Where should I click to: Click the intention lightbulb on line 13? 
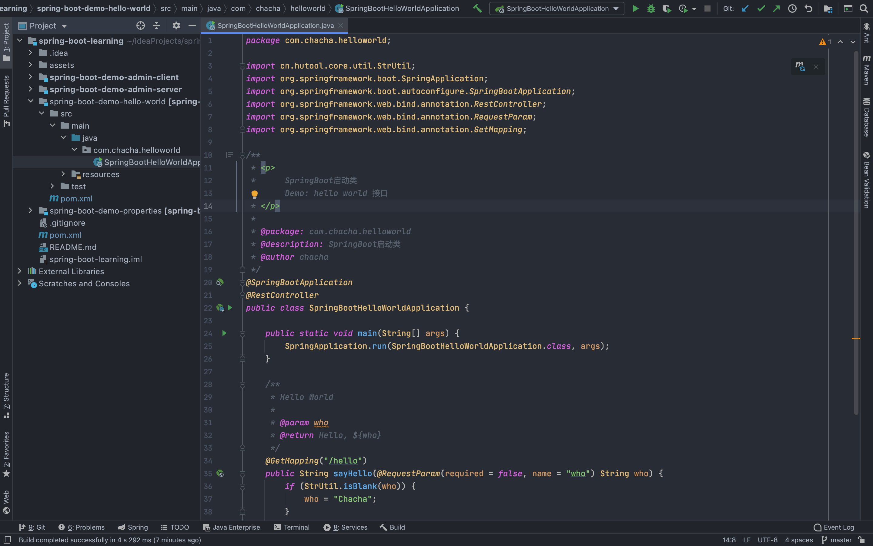tap(254, 194)
